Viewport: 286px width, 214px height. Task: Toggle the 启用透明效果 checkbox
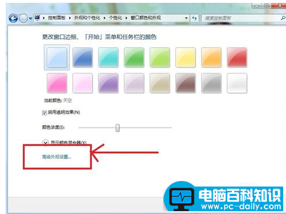[x=44, y=113]
